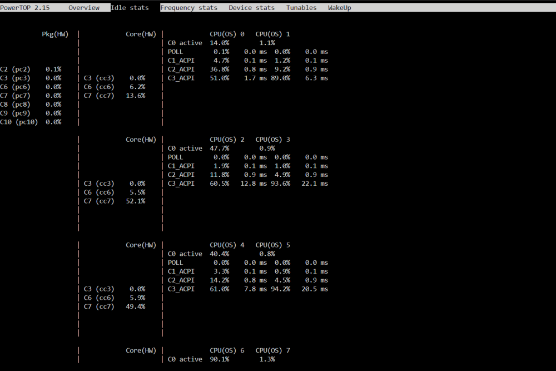
Task: Click the C8 (pc8) package state label
Action: (x=15, y=105)
